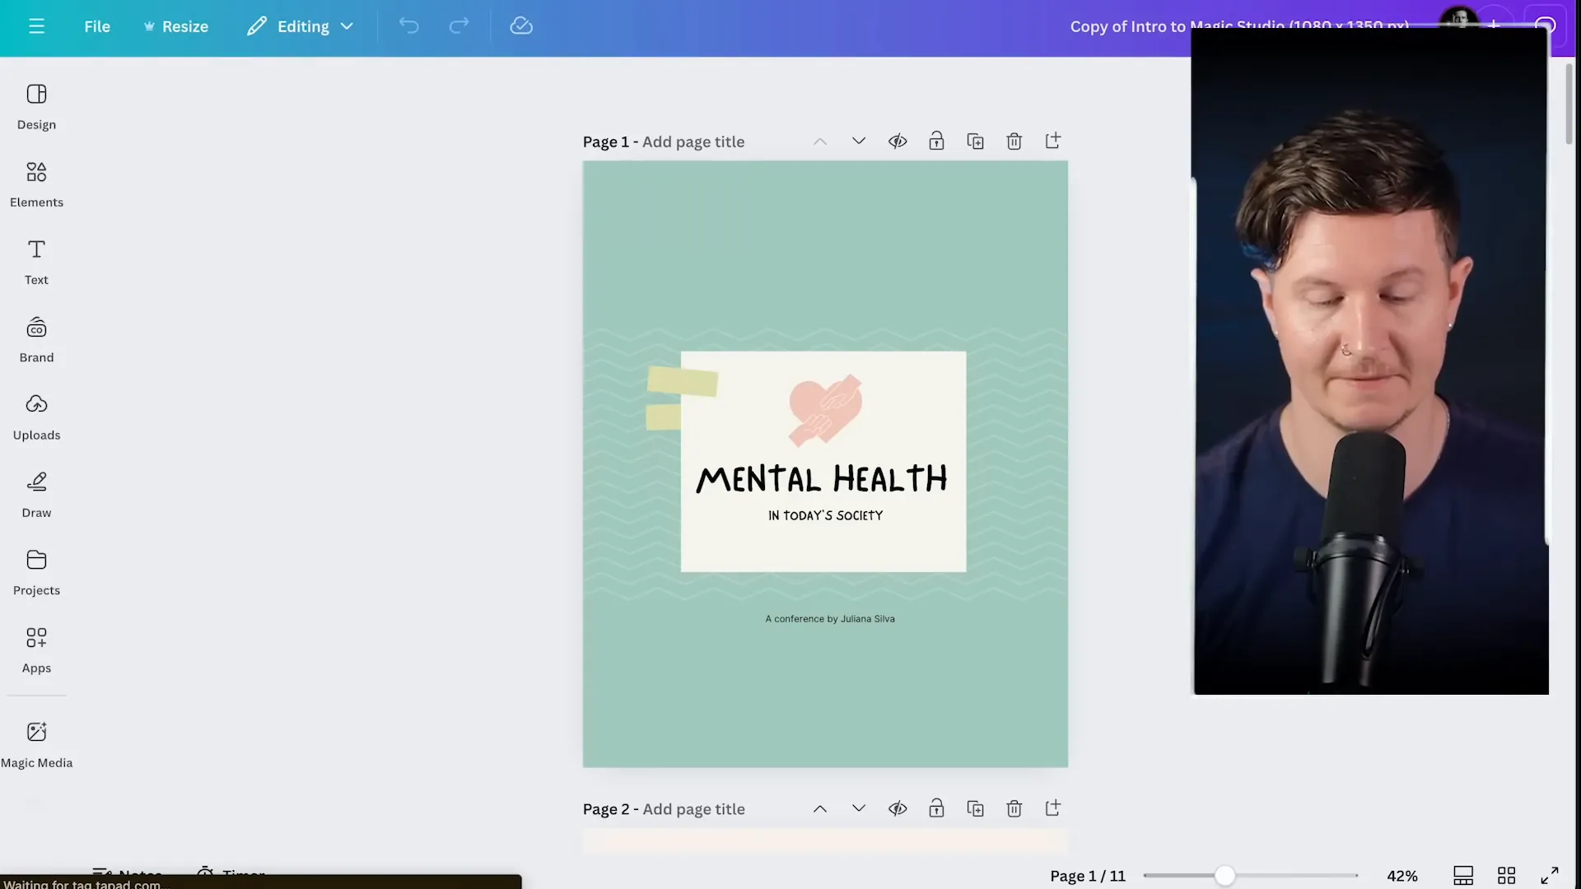Add a new page after Page 2
The image size is (1581, 889).
point(1053,808)
